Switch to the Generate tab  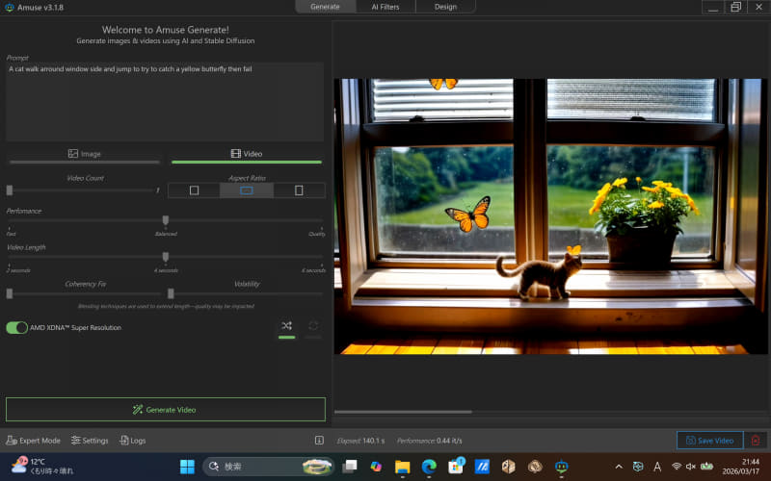click(325, 7)
